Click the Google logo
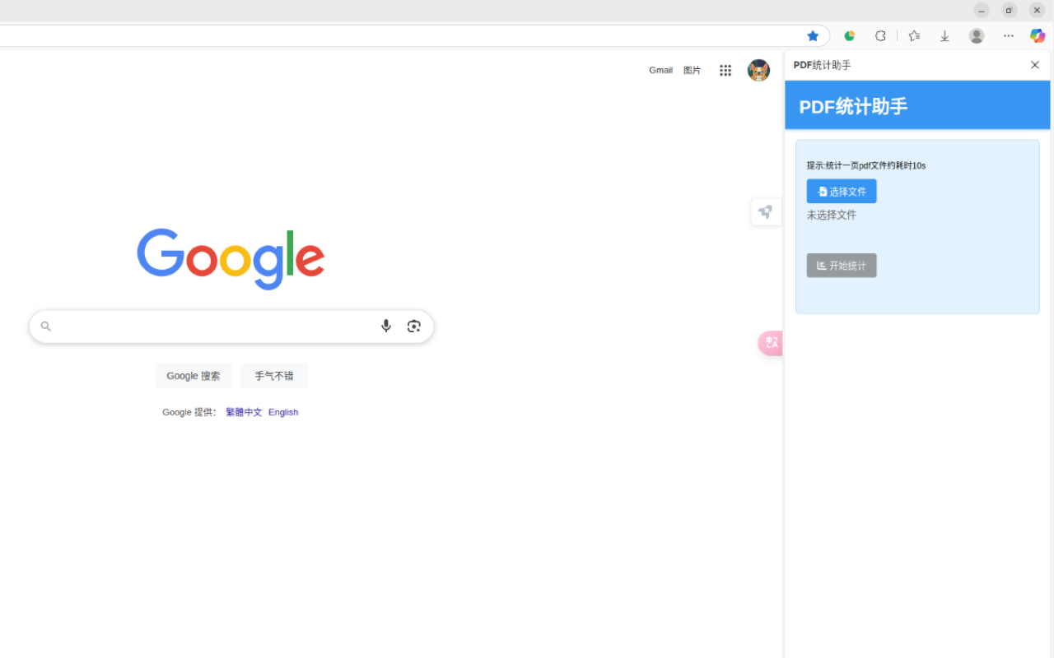This screenshot has width=1054, height=658. pyautogui.click(x=231, y=259)
